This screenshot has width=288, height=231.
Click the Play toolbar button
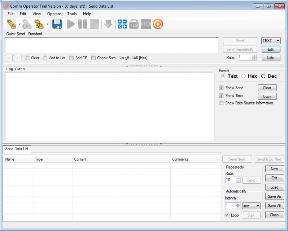coord(71,24)
